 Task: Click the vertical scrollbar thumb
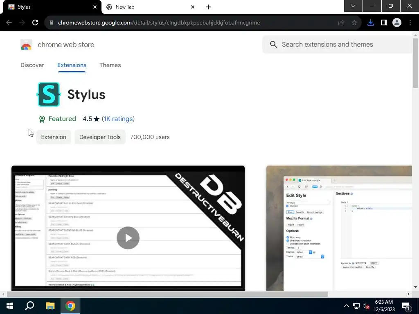pyautogui.click(x=415, y=63)
